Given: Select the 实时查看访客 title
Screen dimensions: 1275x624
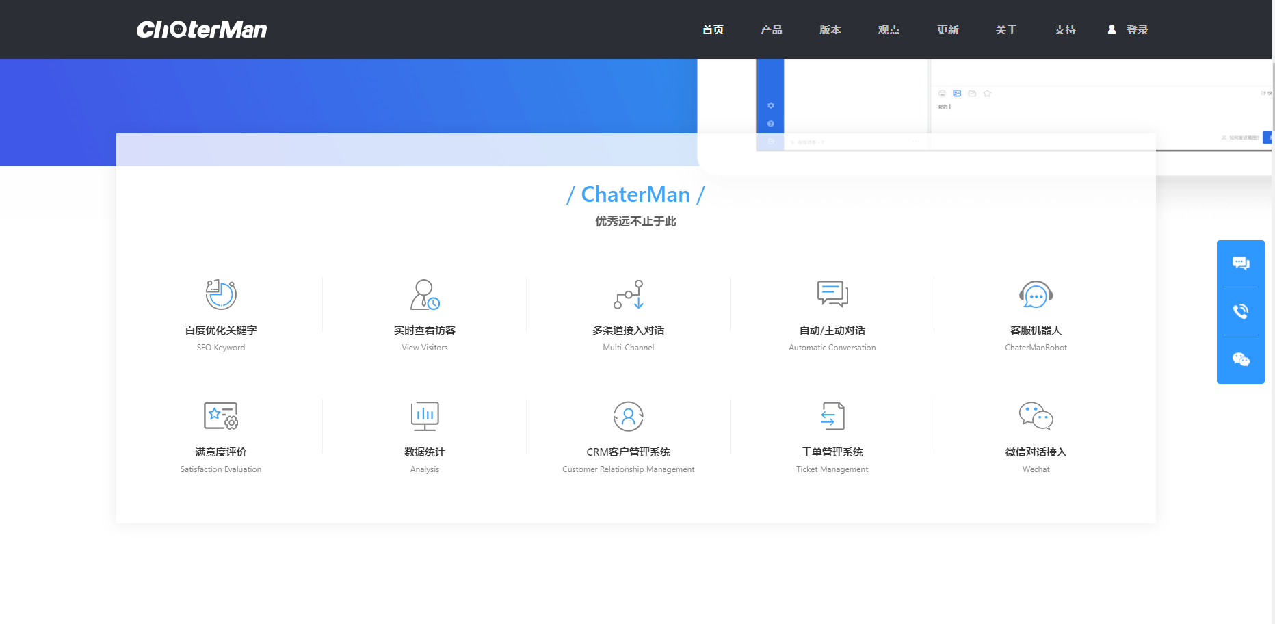Looking at the screenshot, I should (425, 330).
